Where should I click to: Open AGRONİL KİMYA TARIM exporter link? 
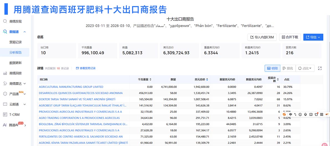[x=83, y=143]
